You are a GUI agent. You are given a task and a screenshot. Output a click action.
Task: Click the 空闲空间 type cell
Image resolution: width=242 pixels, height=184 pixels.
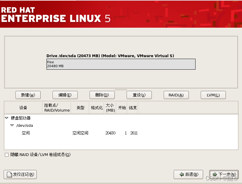click(80, 133)
